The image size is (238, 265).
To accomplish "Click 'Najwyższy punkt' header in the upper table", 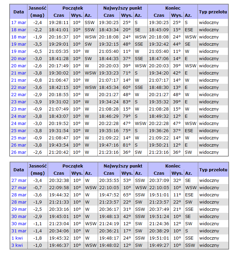I will coord(123,8).
